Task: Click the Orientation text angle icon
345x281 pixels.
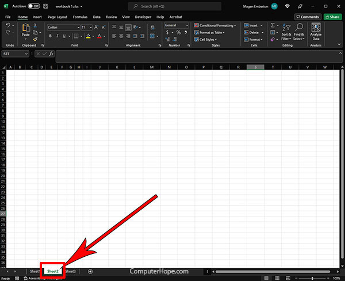Action: [x=136, y=27]
